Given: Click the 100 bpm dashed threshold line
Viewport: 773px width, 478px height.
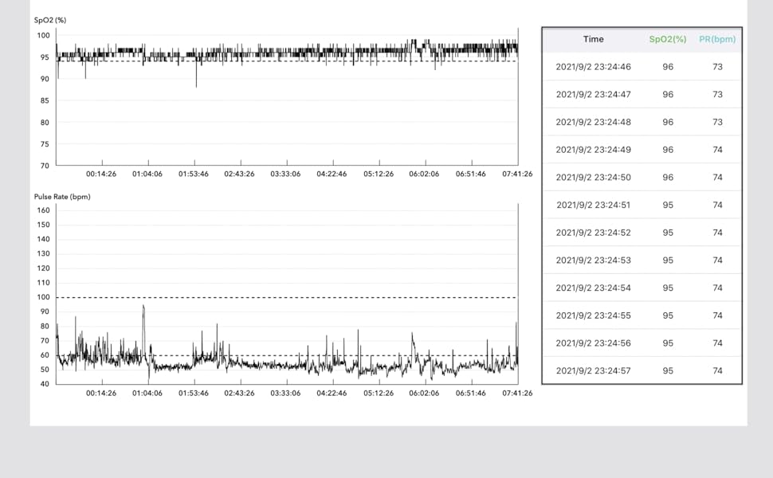Looking at the screenshot, I should [x=287, y=298].
